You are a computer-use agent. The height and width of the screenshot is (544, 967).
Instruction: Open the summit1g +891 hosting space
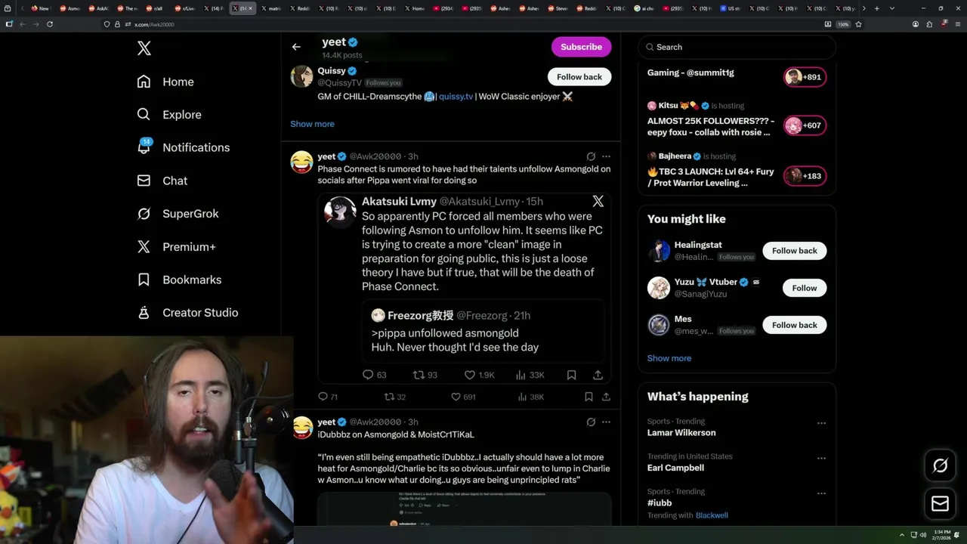point(805,77)
